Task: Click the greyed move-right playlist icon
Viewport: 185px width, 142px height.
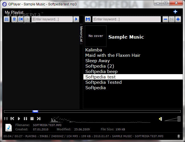Action: 27,19
